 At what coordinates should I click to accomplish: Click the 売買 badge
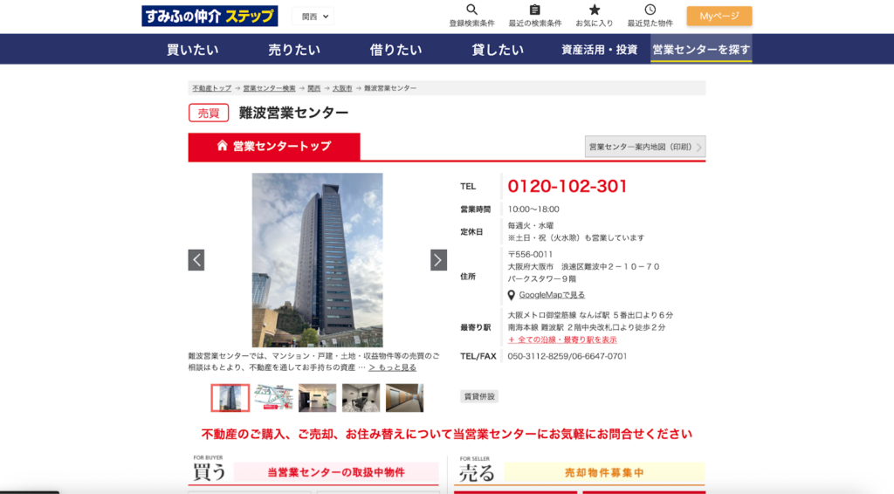(x=209, y=113)
